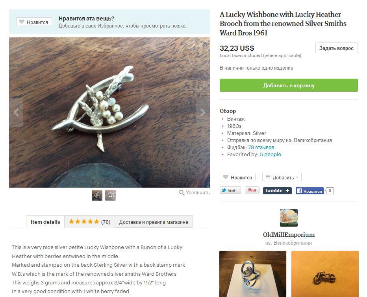Toggle Нравится favorite button under overview
Viewport: 367px width, 297px height.
point(237,177)
